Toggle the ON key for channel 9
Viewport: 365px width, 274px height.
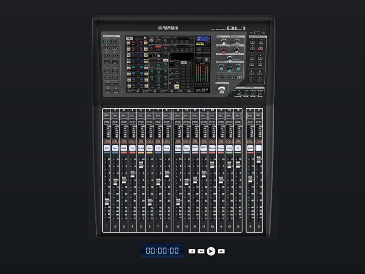click(178, 142)
